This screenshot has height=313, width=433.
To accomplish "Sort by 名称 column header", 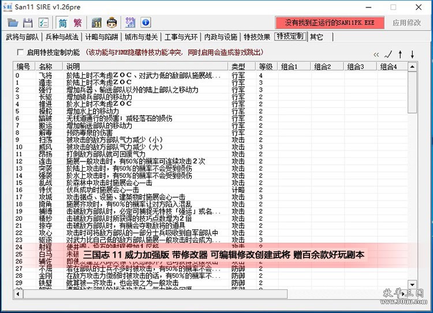I will pos(49,66).
